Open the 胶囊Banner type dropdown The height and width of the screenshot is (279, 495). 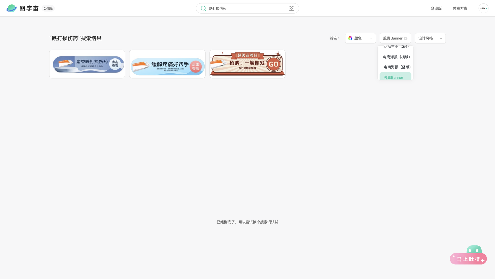(395, 38)
